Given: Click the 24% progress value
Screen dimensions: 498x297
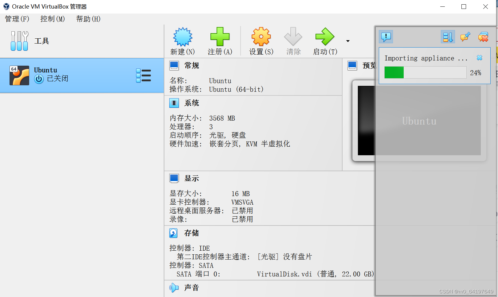Looking at the screenshot, I should (476, 73).
